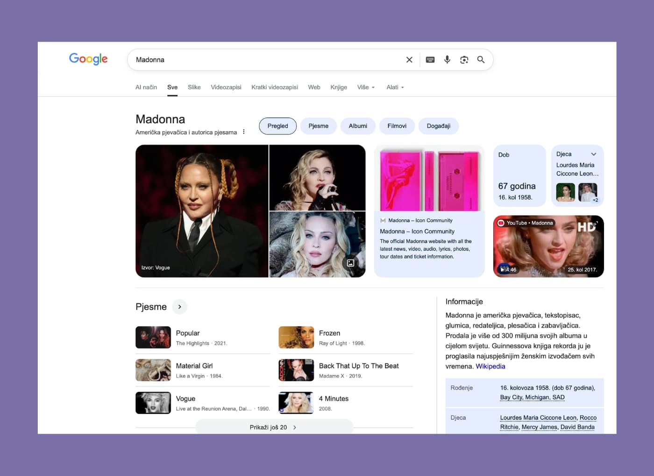Open the Slike tab

(194, 87)
